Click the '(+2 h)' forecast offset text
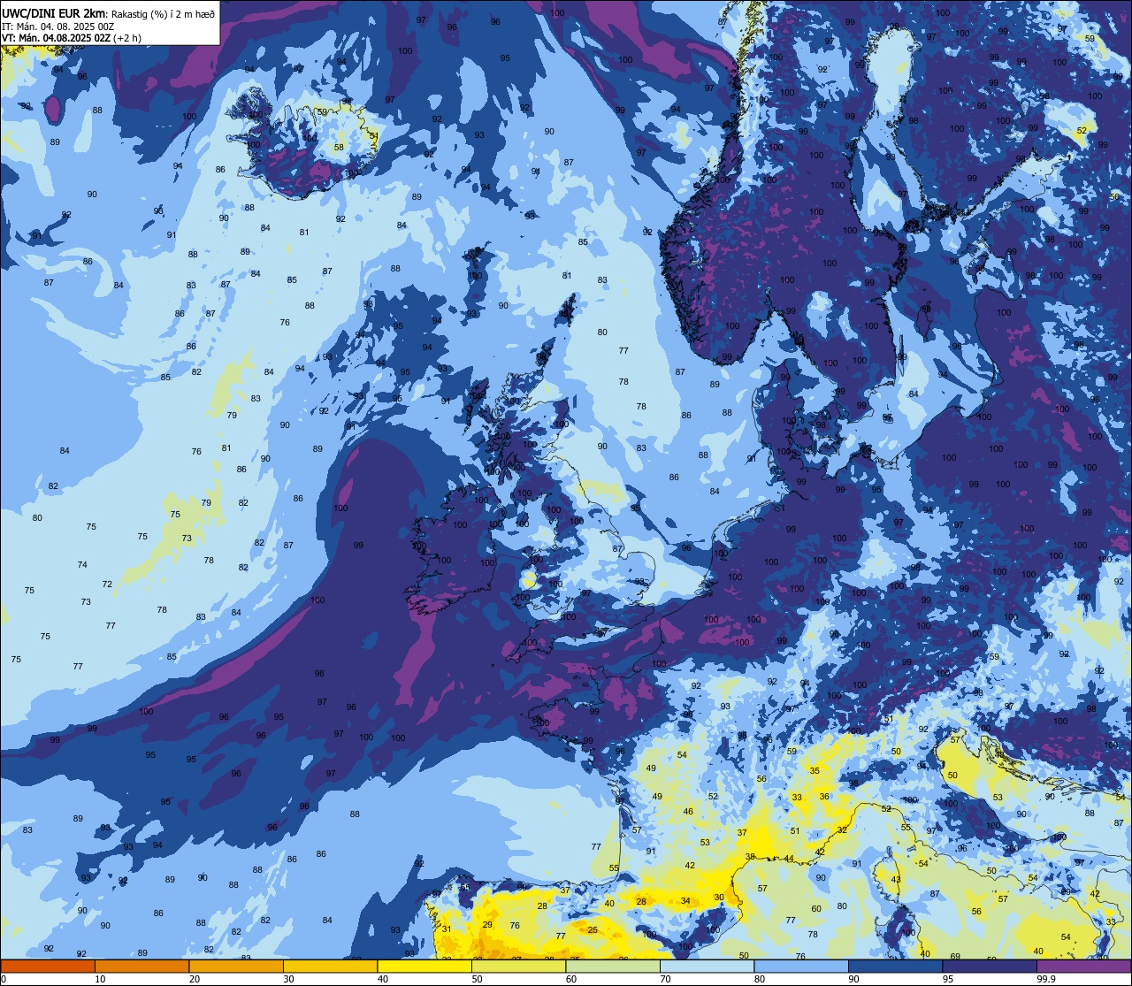Image resolution: width=1132 pixels, height=986 pixels. [x=126, y=38]
